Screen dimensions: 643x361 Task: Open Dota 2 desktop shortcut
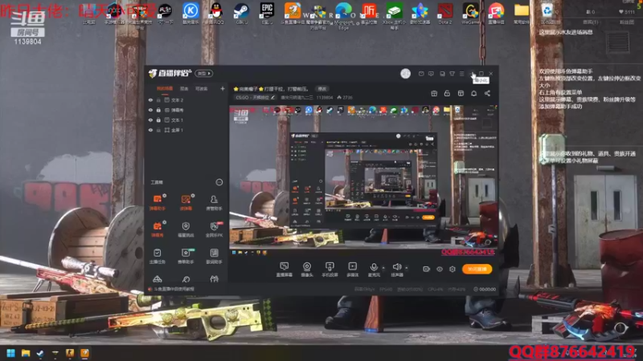coord(445,13)
